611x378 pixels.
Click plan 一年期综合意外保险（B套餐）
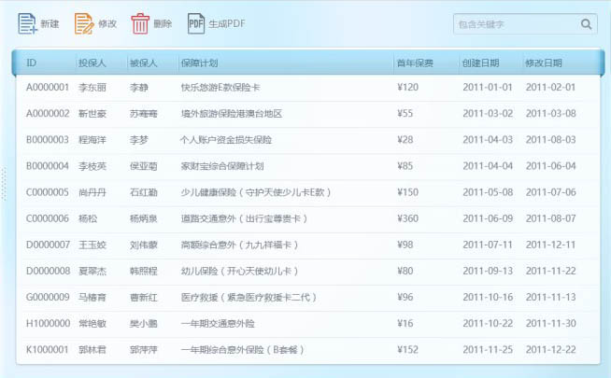point(242,350)
